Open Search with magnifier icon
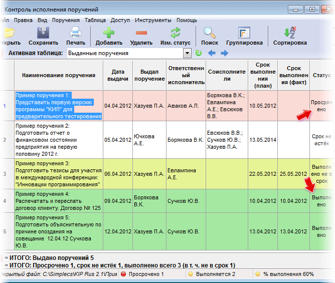Image resolution: width=335 pixels, height=283 pixels. click(210, 33)
